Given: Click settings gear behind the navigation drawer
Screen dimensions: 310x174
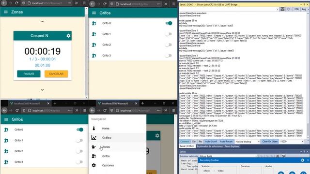Looking at the screenshot, I should pos(157,136).
